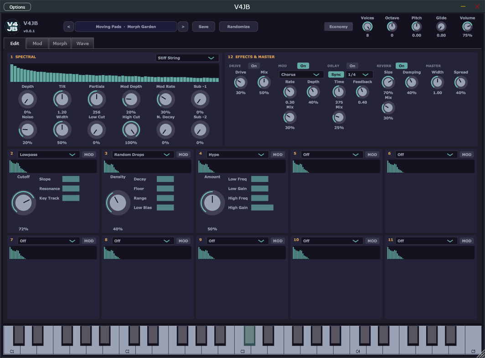Open the 1/4 delay time dropdown
Screen dimensions: 485x358
pyautogui.click(x=359, y=75)
